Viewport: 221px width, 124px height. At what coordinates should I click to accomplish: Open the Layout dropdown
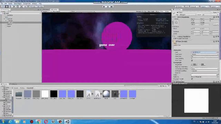click(215, 7)
